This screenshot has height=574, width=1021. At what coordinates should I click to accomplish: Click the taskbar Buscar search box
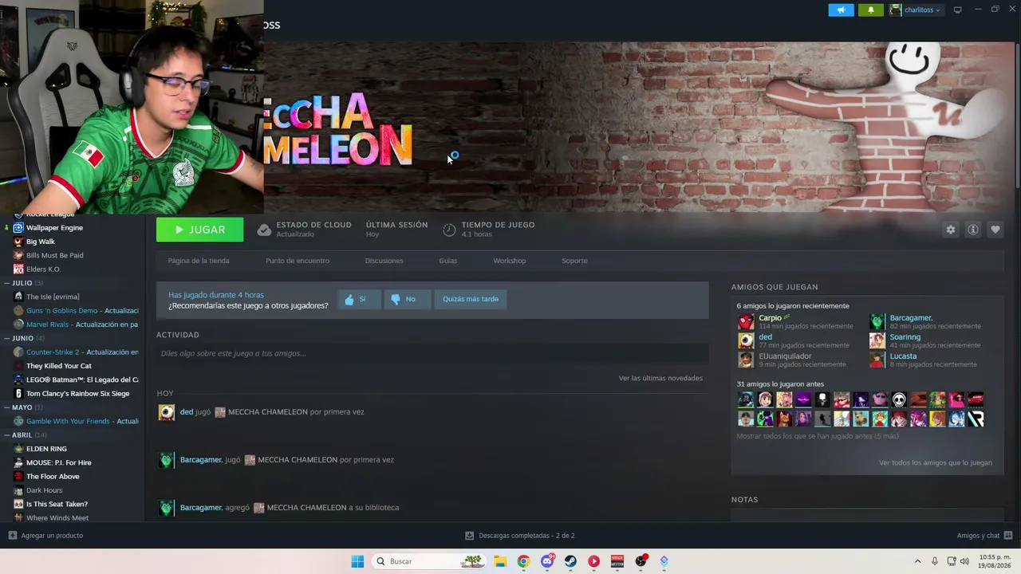coord(429,561)
